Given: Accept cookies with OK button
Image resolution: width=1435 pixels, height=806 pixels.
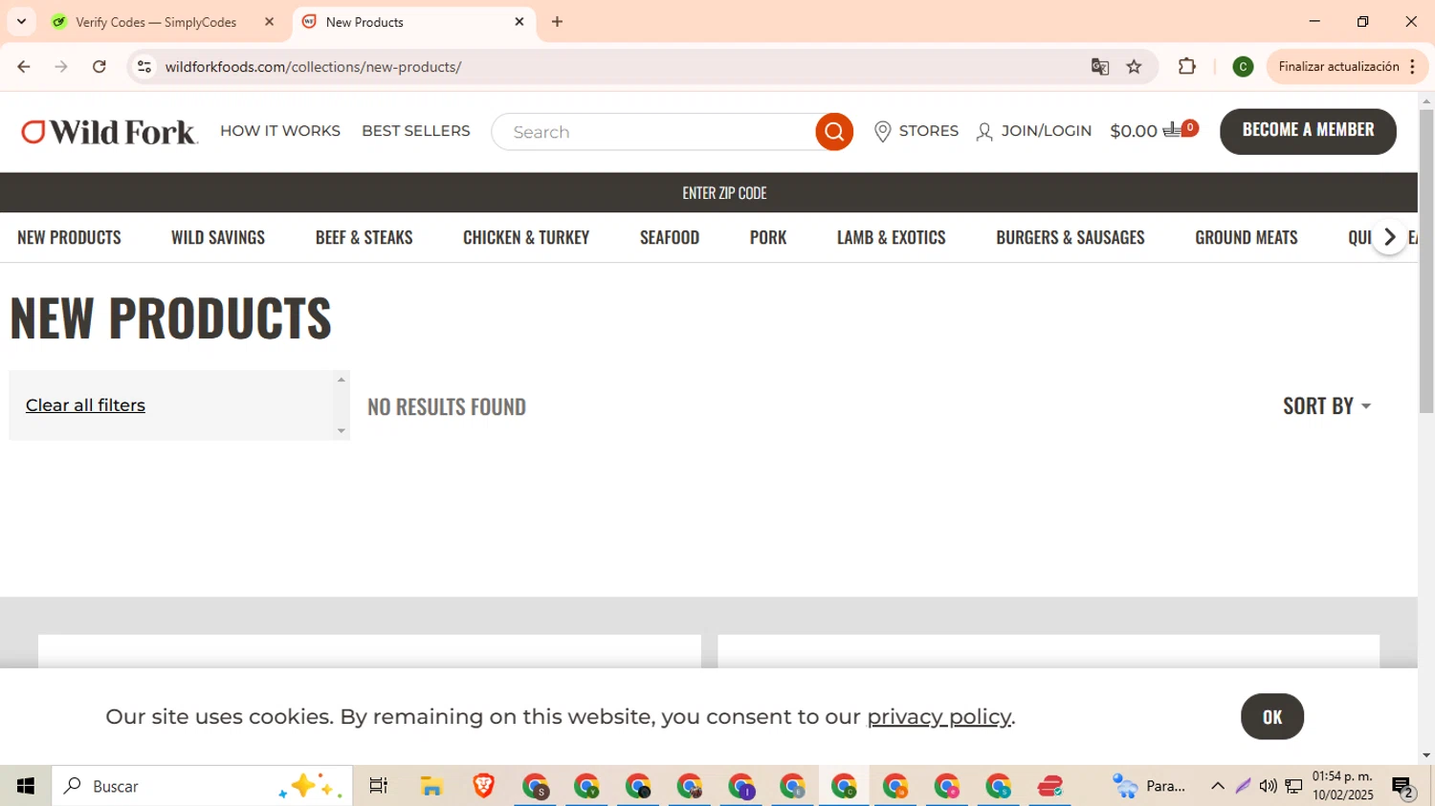Looking at the screenshot, I should (1272, 716).
